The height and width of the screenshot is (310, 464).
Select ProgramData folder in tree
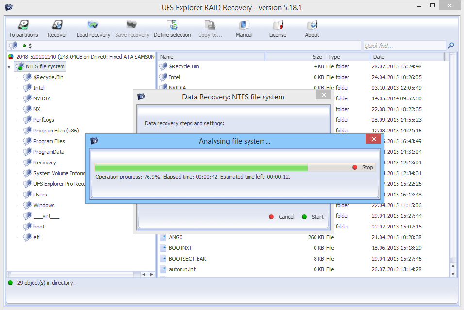click(49, 152)
